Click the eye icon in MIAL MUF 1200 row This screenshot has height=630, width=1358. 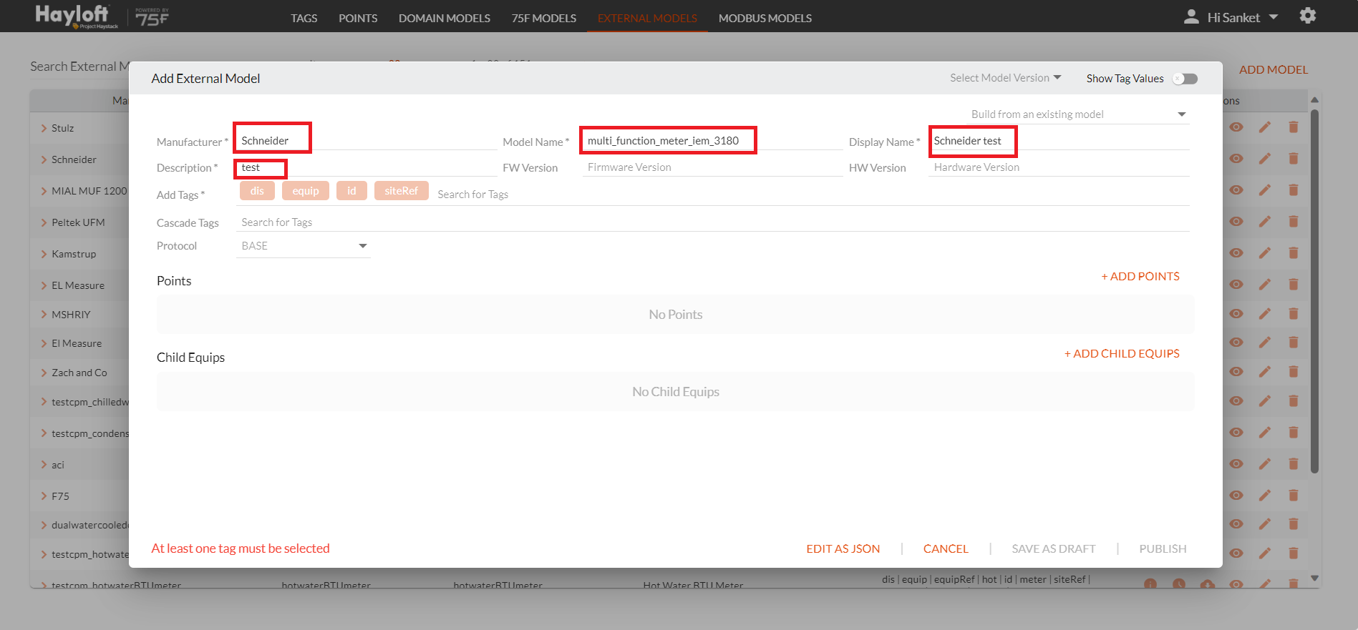(x=1236, y=190)
